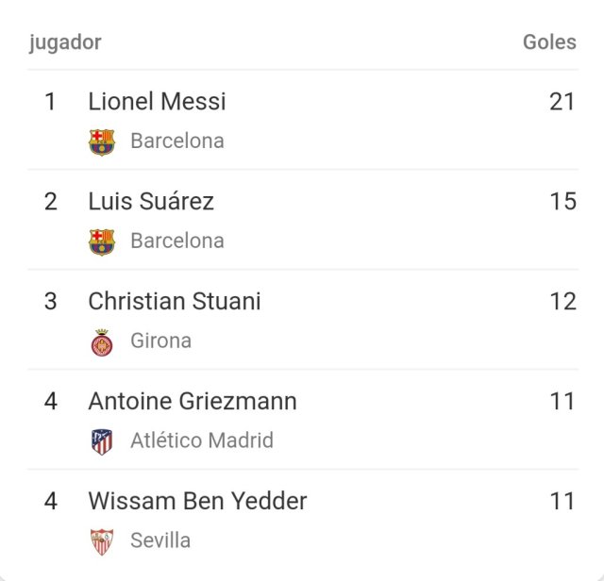Click the Sevilla club crest
Image resolution: width=604 pixels, height=581 pixels.
tap(102, 541)
